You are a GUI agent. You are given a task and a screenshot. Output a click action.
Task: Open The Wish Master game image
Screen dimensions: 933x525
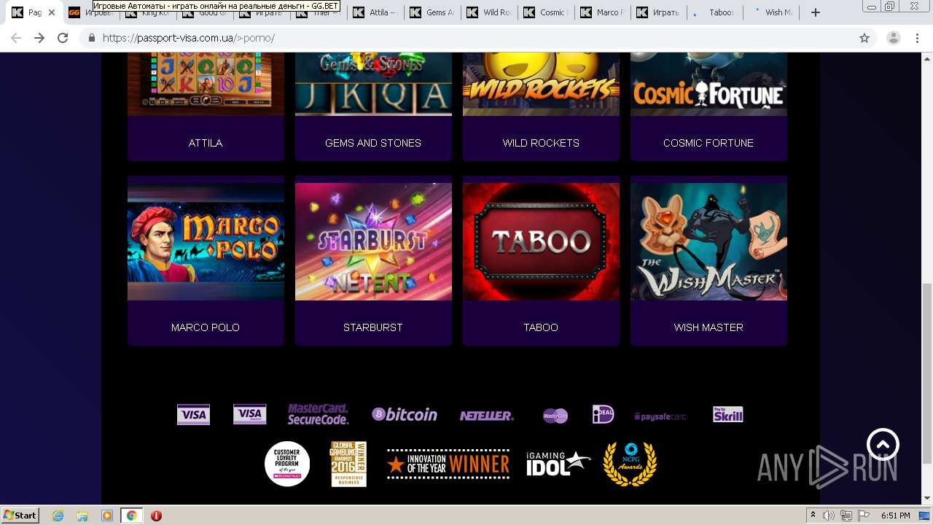coord(708,241)
